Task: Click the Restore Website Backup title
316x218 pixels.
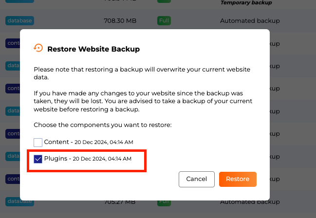Action: point(93,49)
